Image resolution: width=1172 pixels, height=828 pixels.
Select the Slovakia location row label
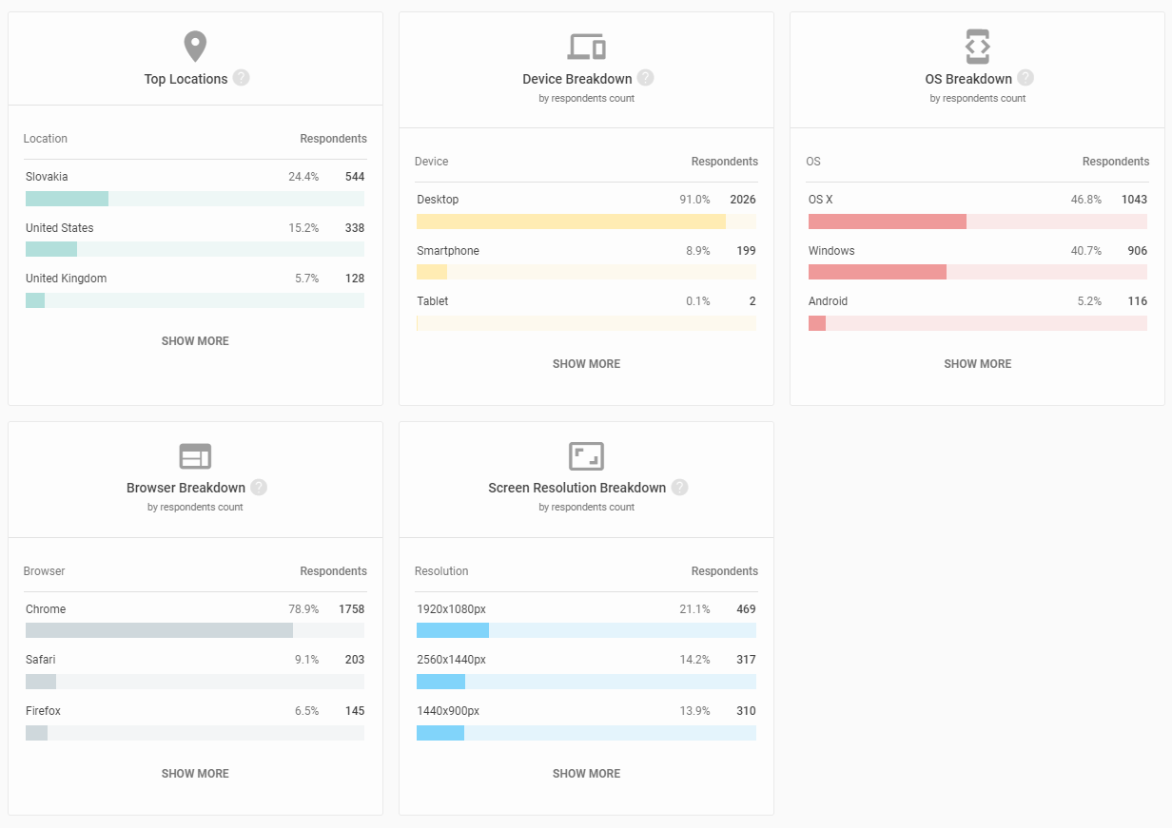(47, 177)
